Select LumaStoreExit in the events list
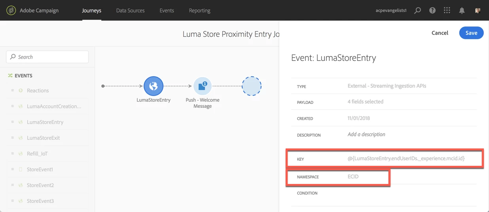 (x=44, y=138)
